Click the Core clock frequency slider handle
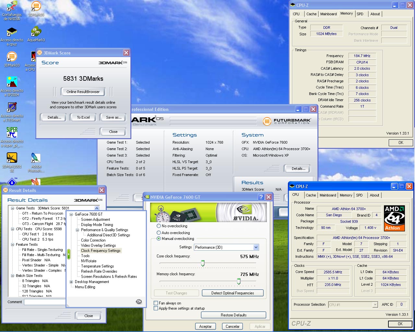This screenshot has height=332, width=415. click(x=203, y=263)
